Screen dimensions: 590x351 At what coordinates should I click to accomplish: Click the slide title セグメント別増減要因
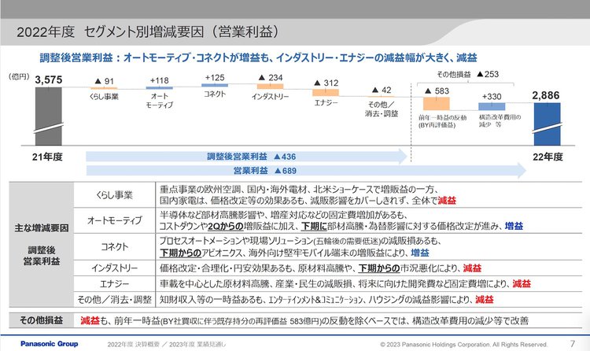(x=149, y=32)
